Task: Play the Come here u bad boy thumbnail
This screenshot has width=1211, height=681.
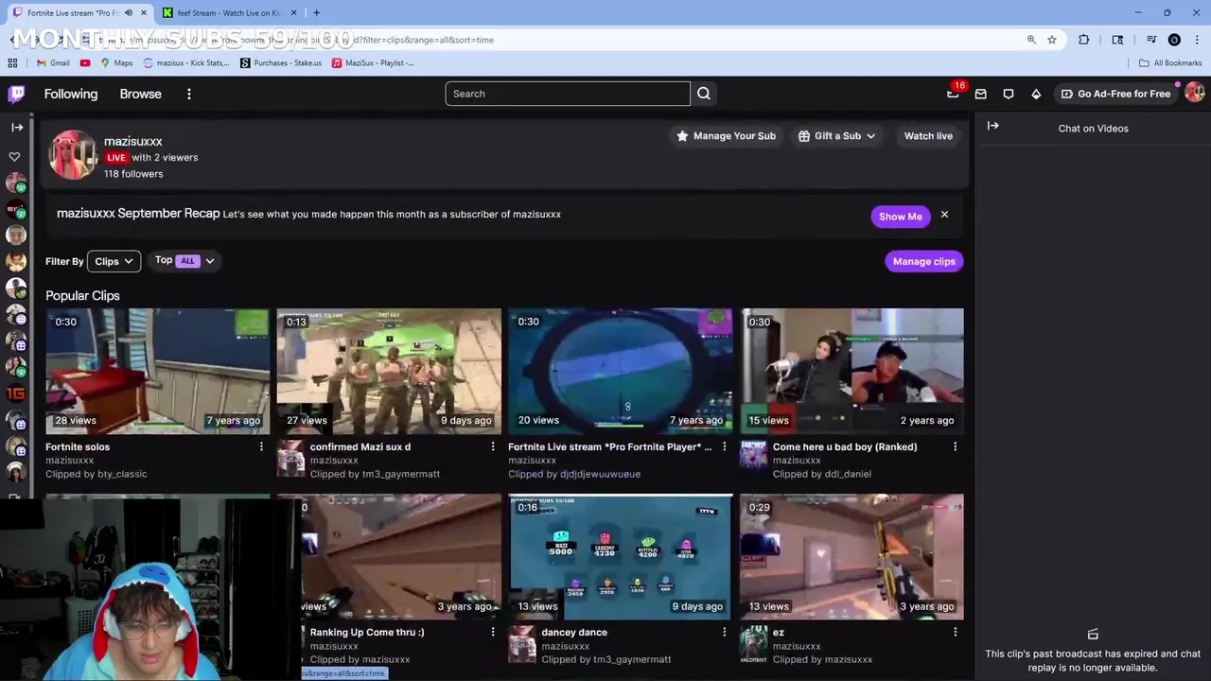Action: pos(852,371)
